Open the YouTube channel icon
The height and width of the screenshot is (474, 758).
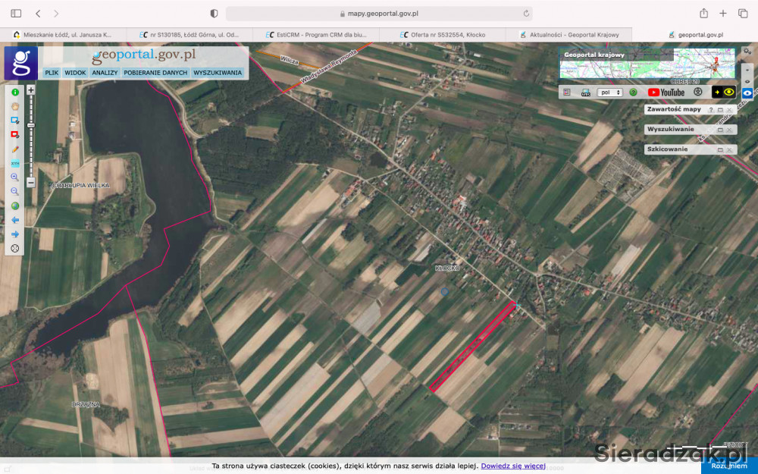point(666,93)
